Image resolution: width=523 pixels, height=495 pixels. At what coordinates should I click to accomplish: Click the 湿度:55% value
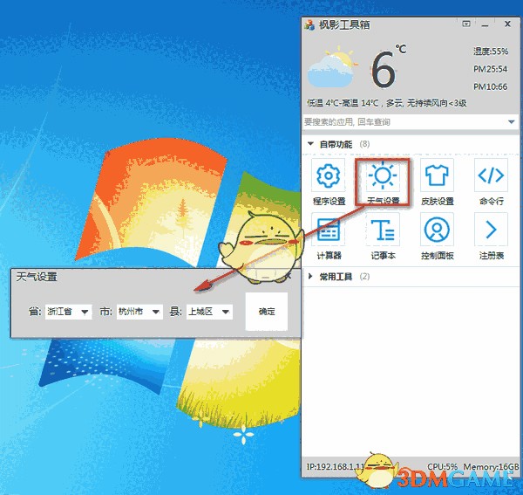click(x=491, y=52)
